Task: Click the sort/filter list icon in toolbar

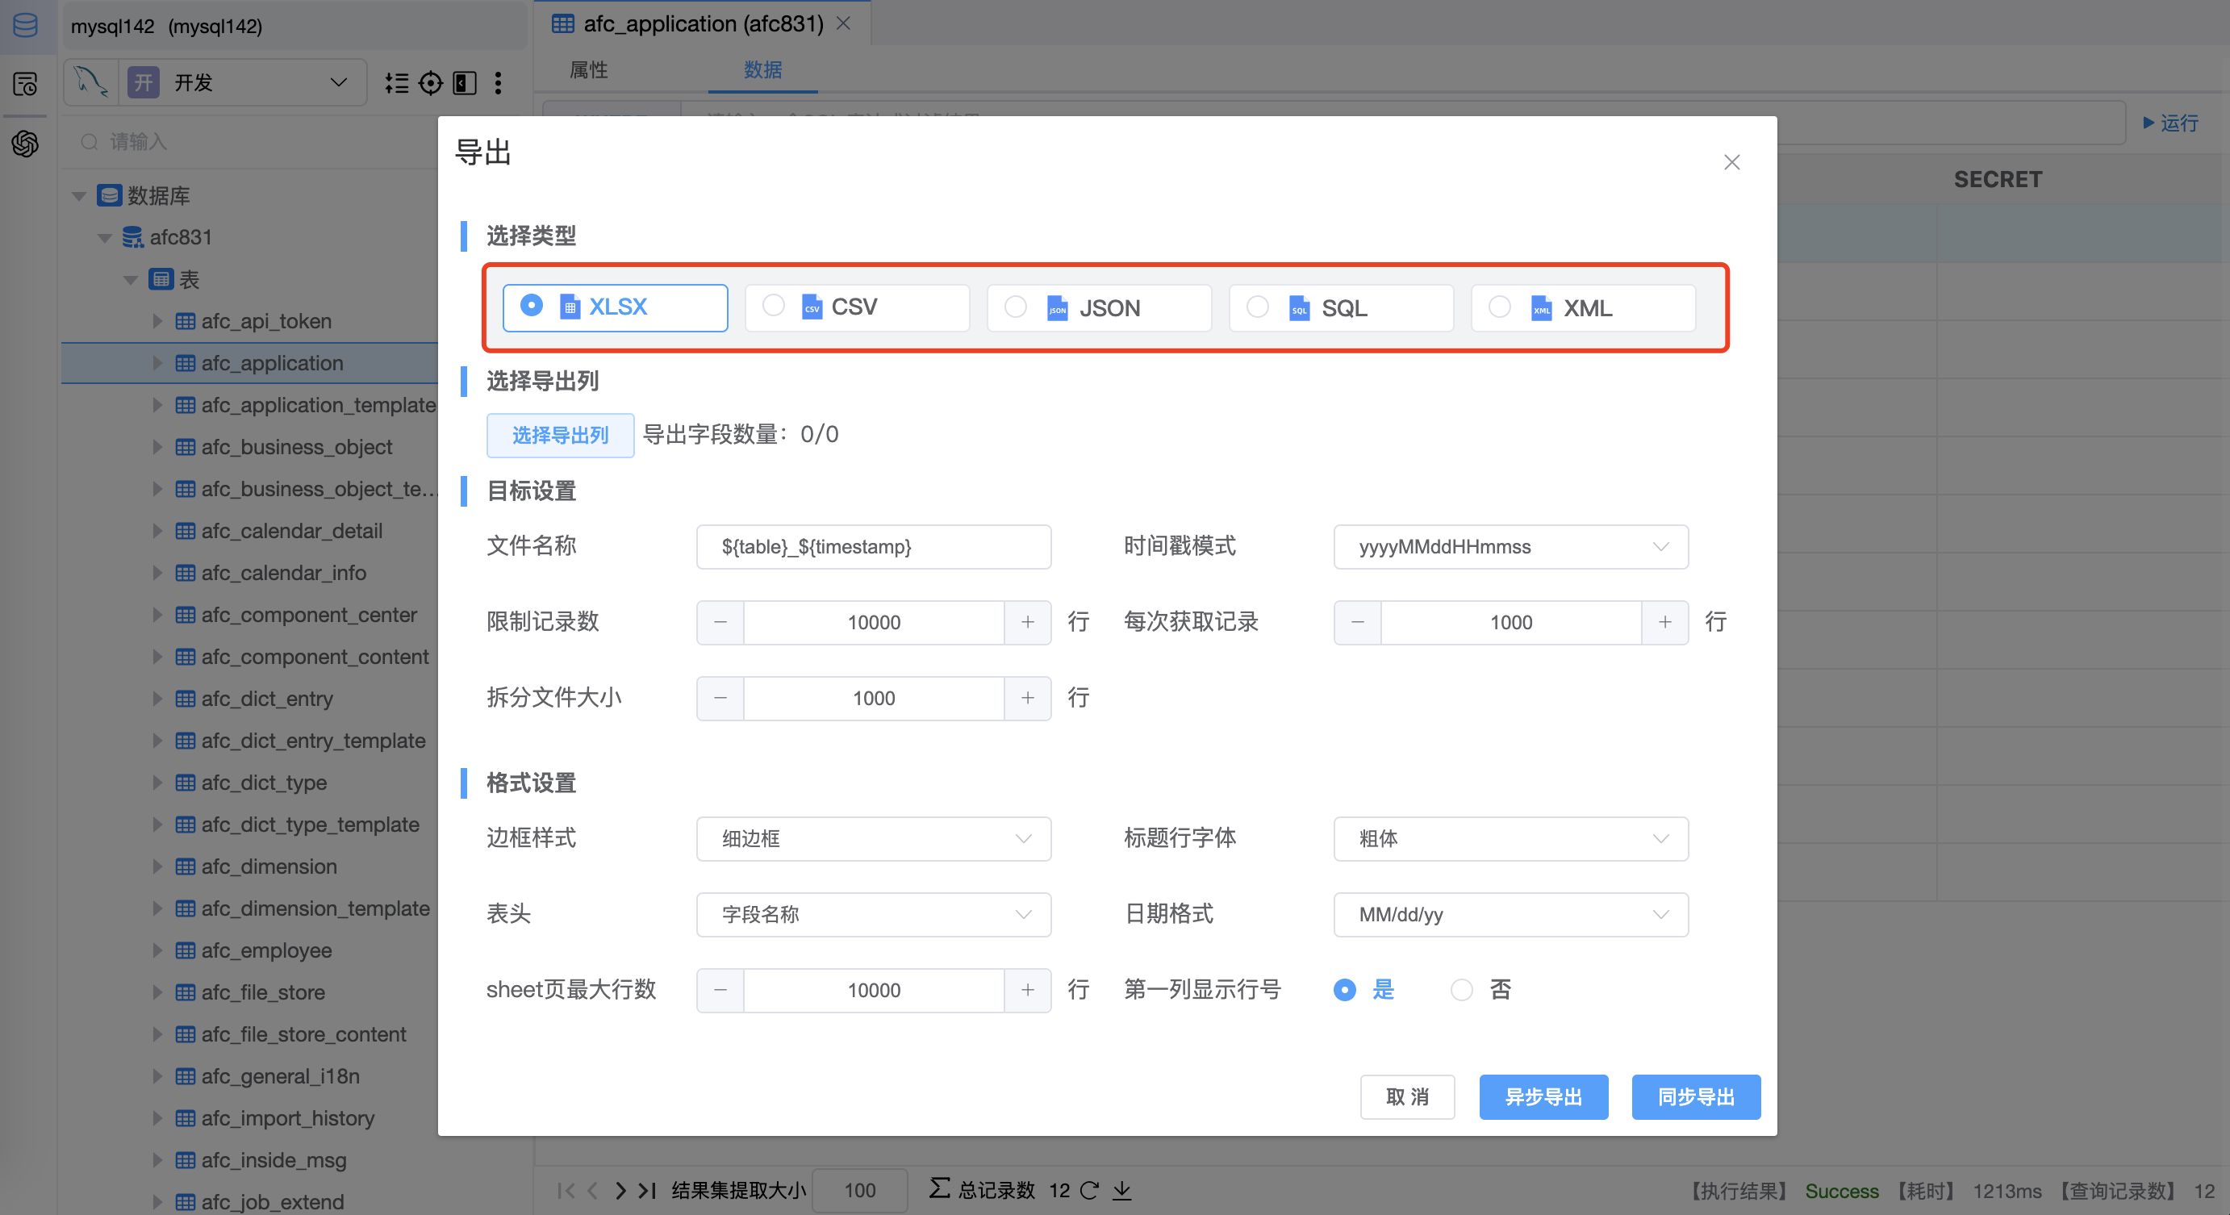Action: [x=396, y=82]
